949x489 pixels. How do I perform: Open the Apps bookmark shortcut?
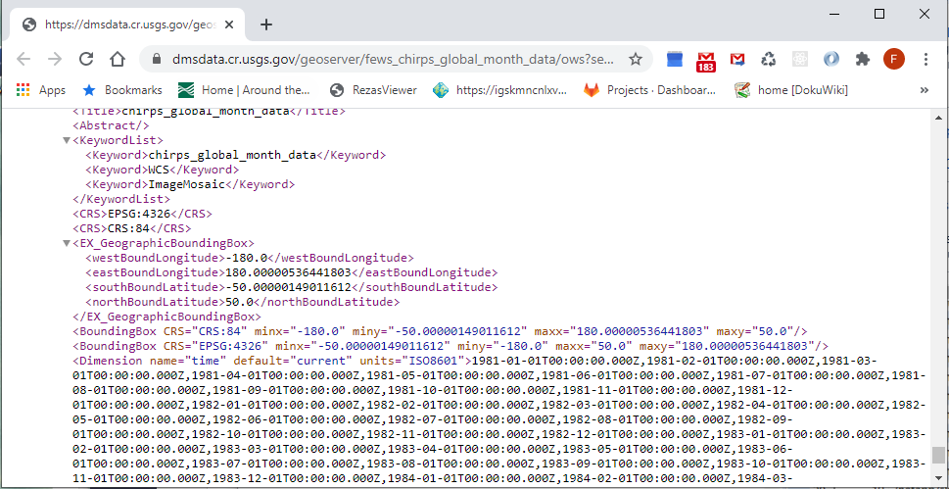[x=41, y=89]
